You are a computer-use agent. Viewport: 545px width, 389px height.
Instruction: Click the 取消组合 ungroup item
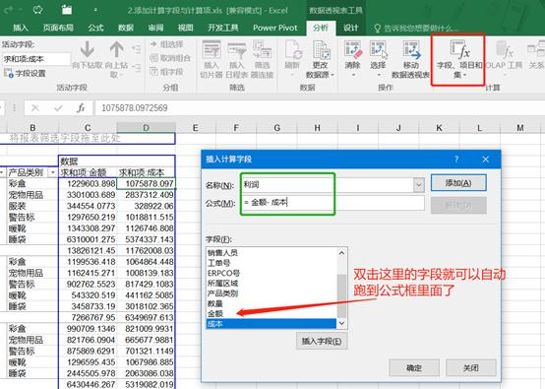click(x=170, y=58)
